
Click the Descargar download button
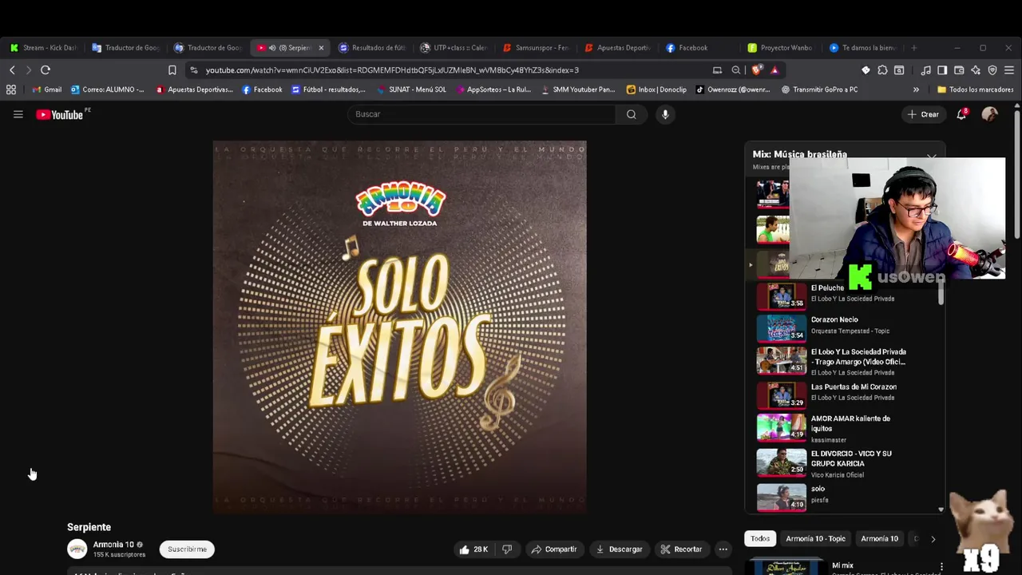tap(619, 549)
